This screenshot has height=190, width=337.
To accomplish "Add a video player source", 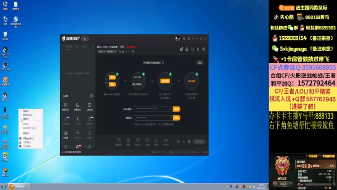I will [x=147, y=142].
